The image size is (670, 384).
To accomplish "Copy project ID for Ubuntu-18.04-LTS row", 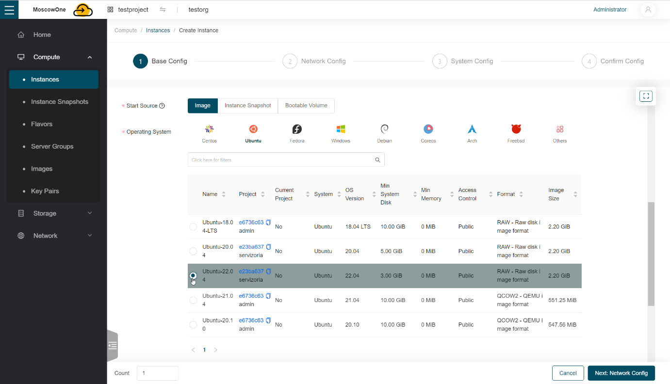I will [x=269, y=223].
